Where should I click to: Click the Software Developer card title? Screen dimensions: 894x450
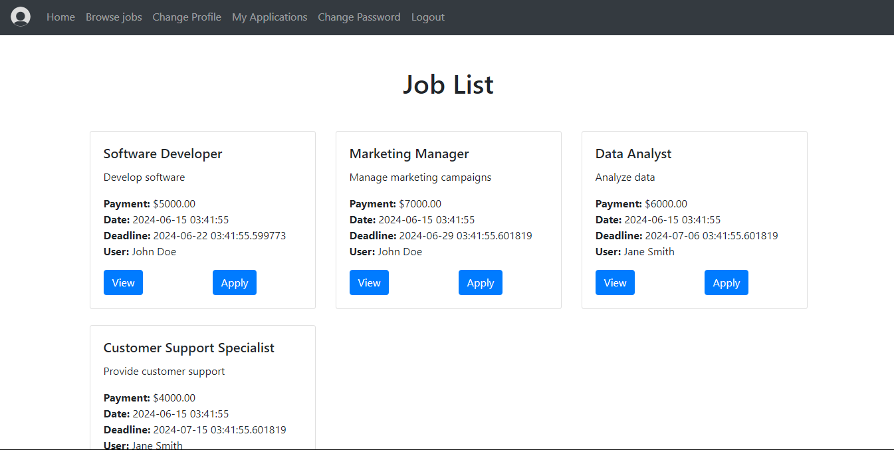click(163, 154)
